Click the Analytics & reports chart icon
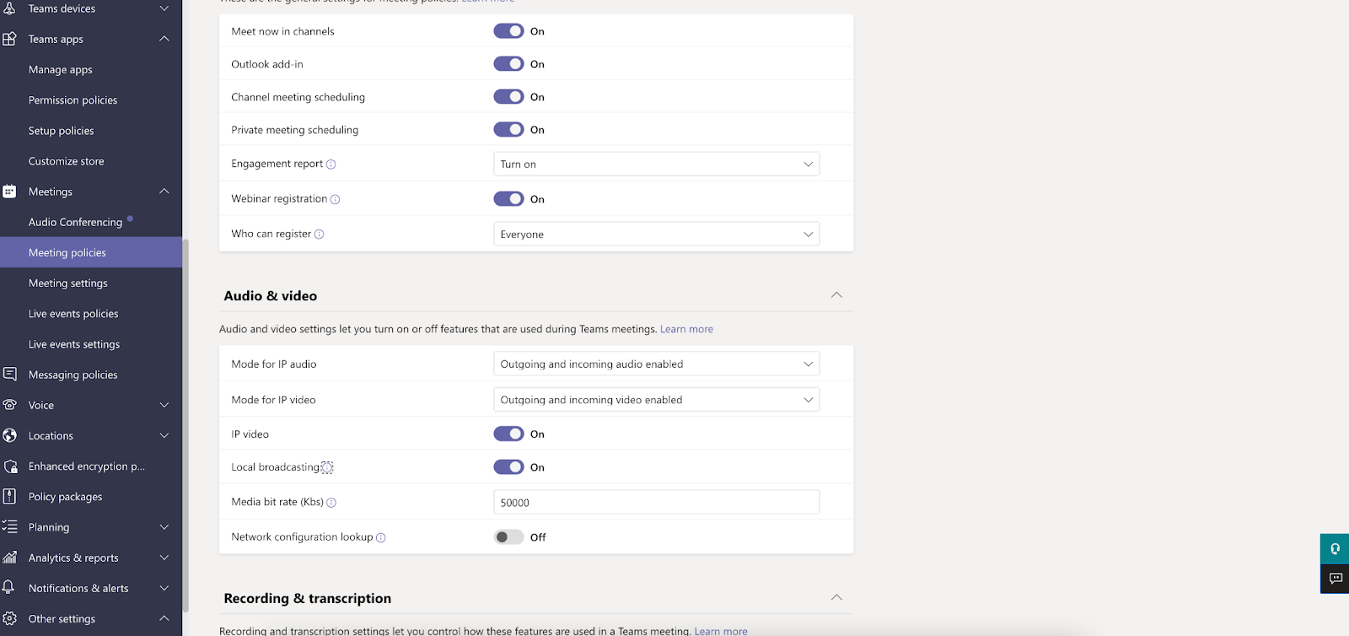The width and height of the screenshot is (1349, 636). tap(9, 558)
